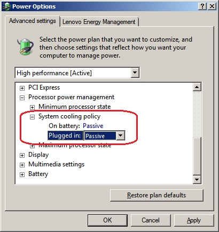The width and height of the screenshot is (219, 232).
Task: Expand the PCI Express node
Action: pyautogui.click(x=22, y=88)
